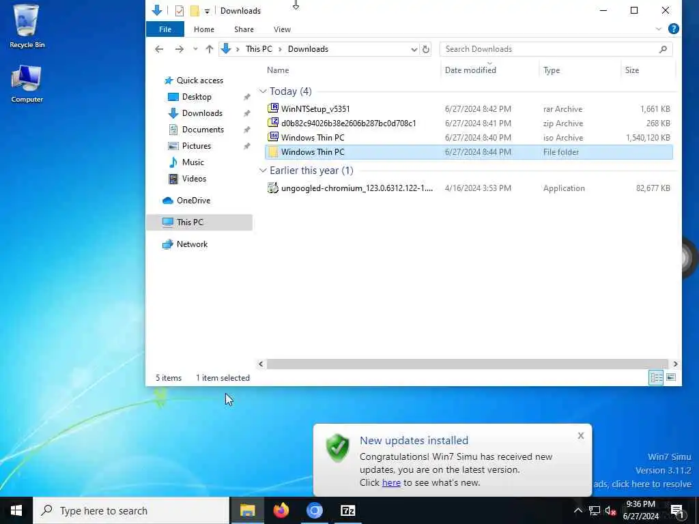This screenshot has height=524, width=699.
Task: Close the New updates installed notification
Action: point(580,436)
